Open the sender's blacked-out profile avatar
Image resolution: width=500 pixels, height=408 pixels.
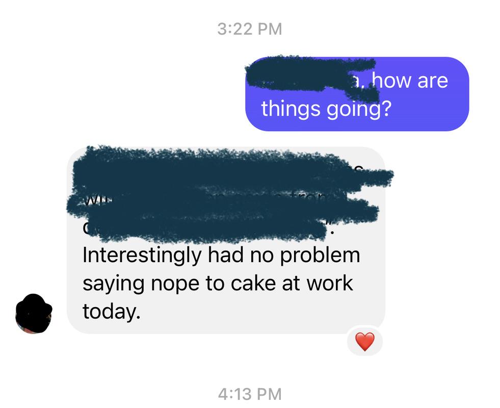tap(34, 314)
